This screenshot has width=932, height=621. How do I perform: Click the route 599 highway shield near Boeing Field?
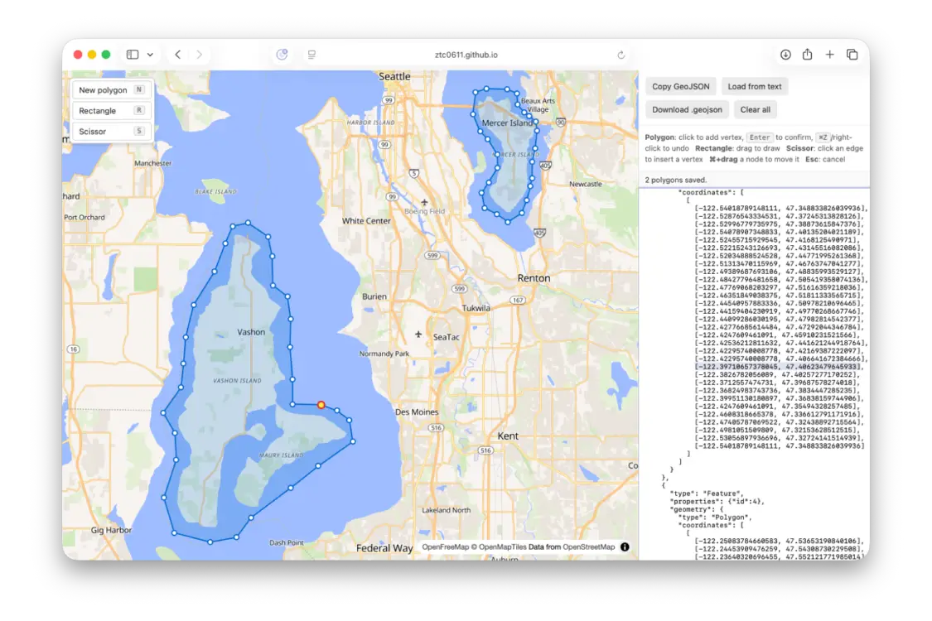[432, 256]
